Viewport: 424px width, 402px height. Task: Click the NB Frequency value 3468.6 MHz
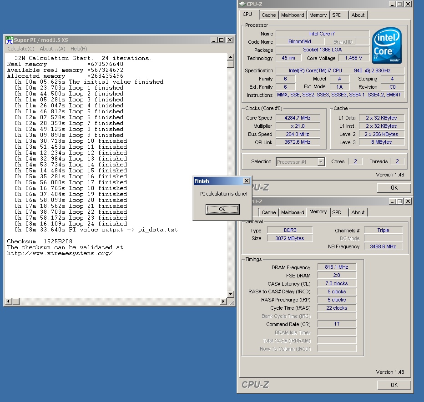point(383,246)
